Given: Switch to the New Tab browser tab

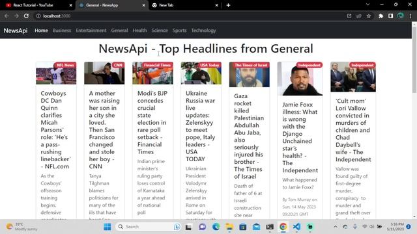Looking at the screenshot, I should click(185, 5).
